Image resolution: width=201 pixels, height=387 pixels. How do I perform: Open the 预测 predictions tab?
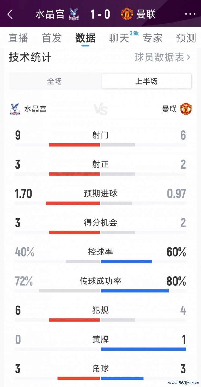click(186, 38)
